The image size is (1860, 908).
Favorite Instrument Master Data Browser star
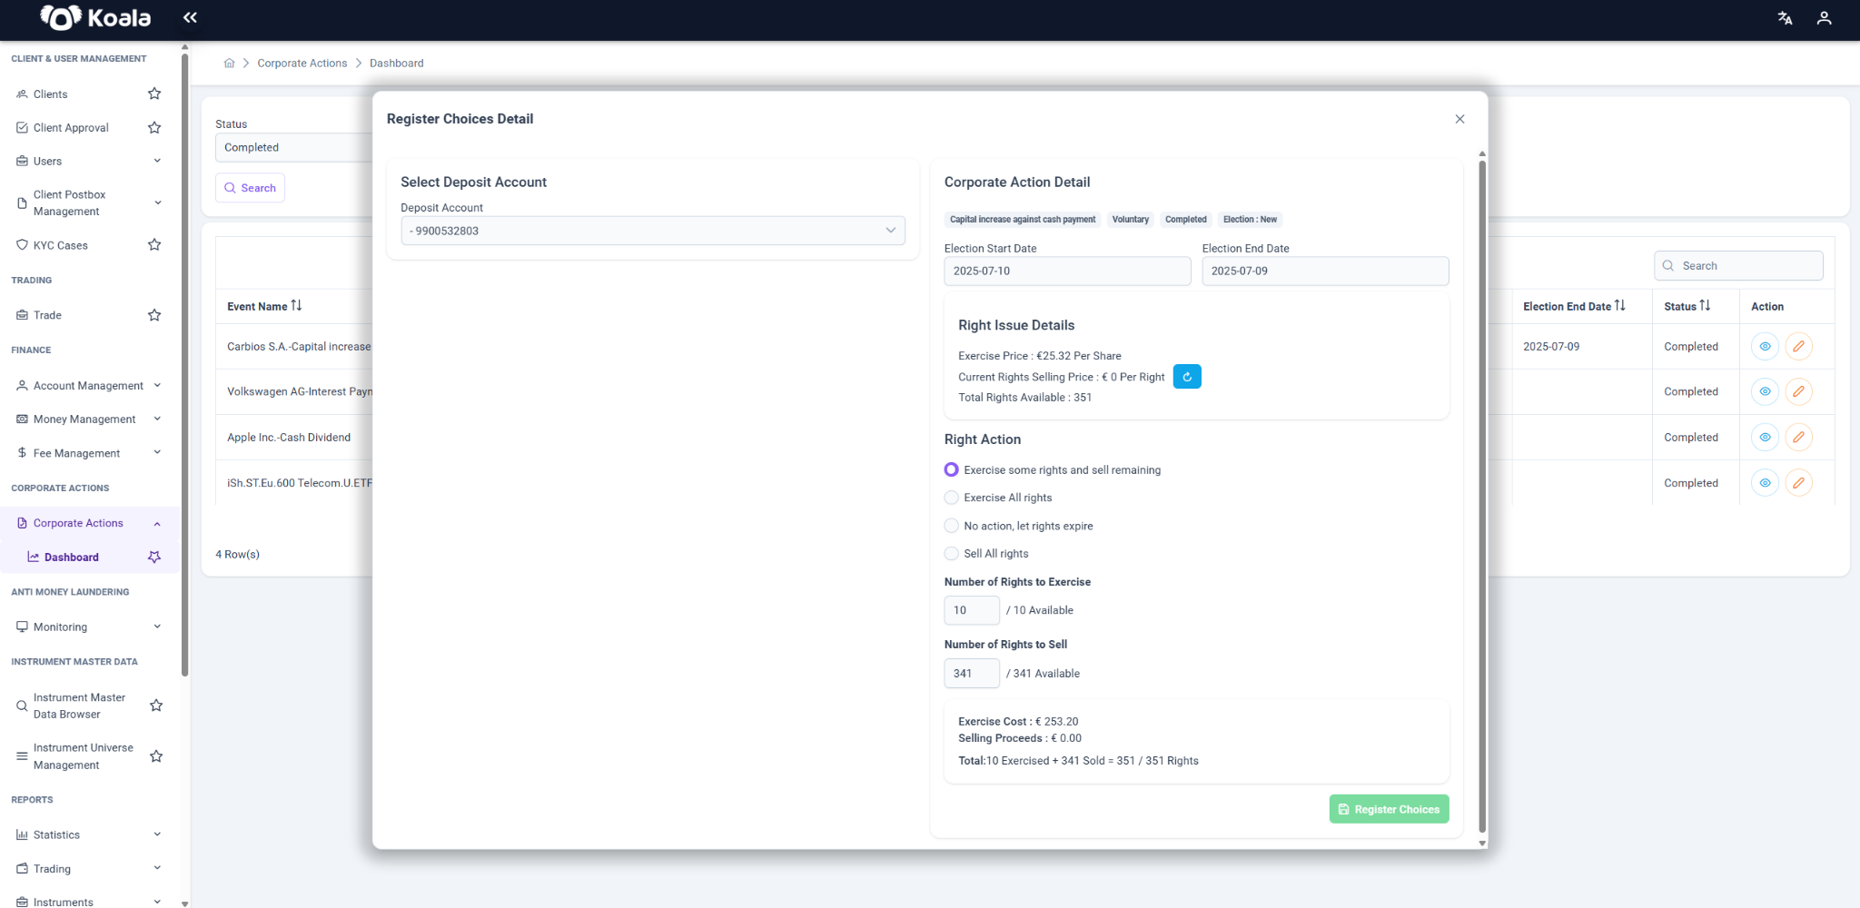(x=156, y=706)
